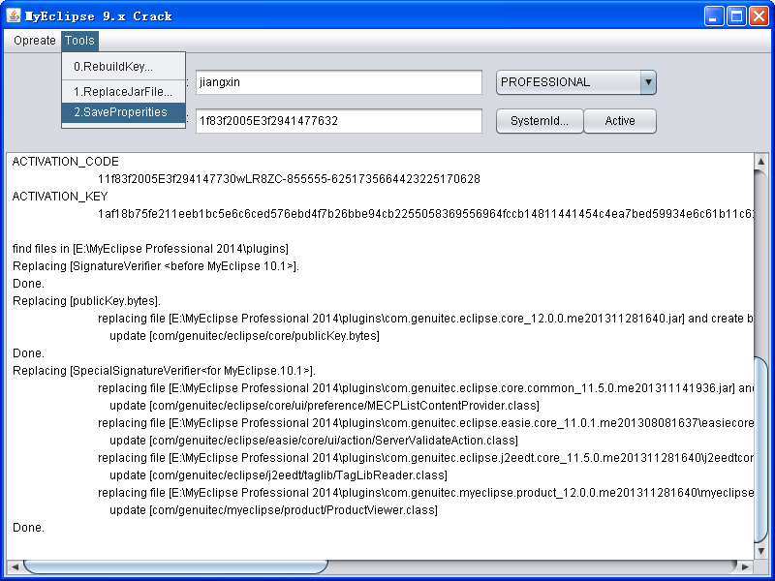The image size is (775, 581).
Task: Click the jiangxin usercode input field
Action: tap(338, 82)
